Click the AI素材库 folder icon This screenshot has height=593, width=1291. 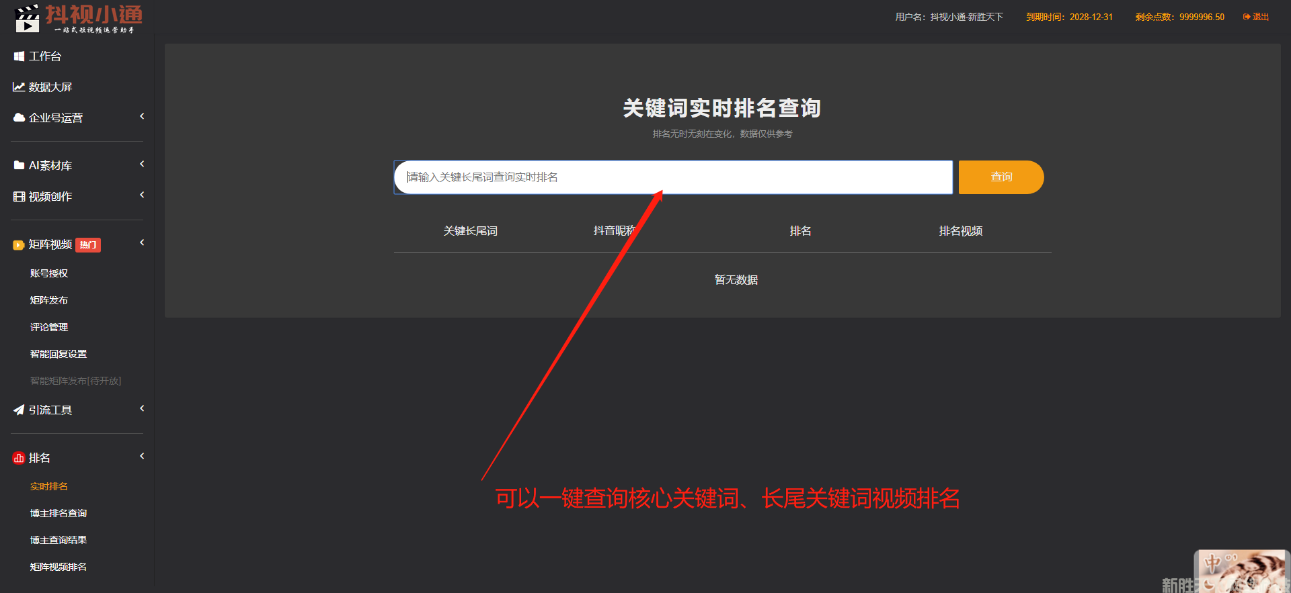click(x=19, y=165)
